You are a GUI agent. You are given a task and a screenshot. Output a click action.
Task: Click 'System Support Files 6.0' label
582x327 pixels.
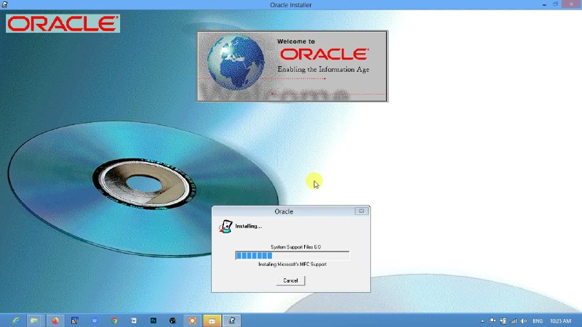(x=296, y=247)
